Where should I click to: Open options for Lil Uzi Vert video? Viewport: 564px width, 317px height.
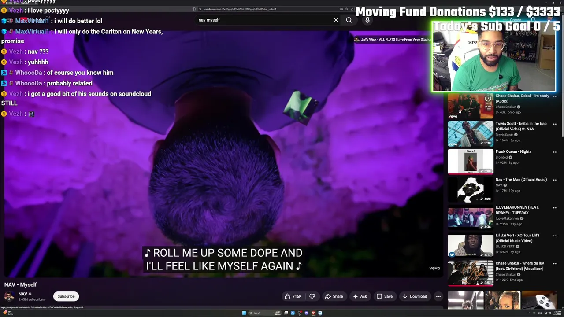pyautogui.click(x=555, y=236)
